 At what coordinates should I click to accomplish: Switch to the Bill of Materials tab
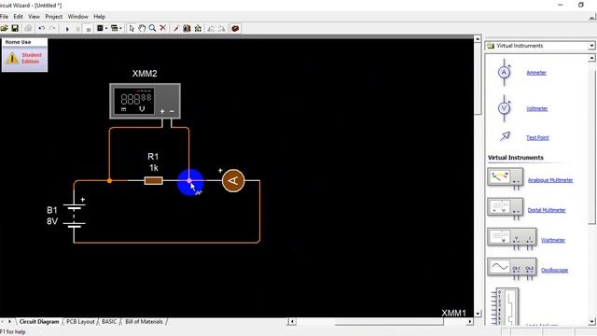pos(144,321)
